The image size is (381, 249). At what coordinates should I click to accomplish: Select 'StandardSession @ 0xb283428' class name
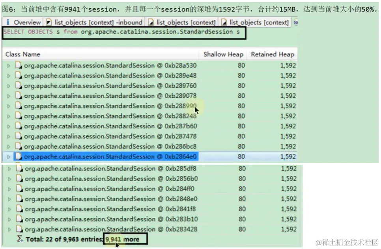click(x=111, y=230)
